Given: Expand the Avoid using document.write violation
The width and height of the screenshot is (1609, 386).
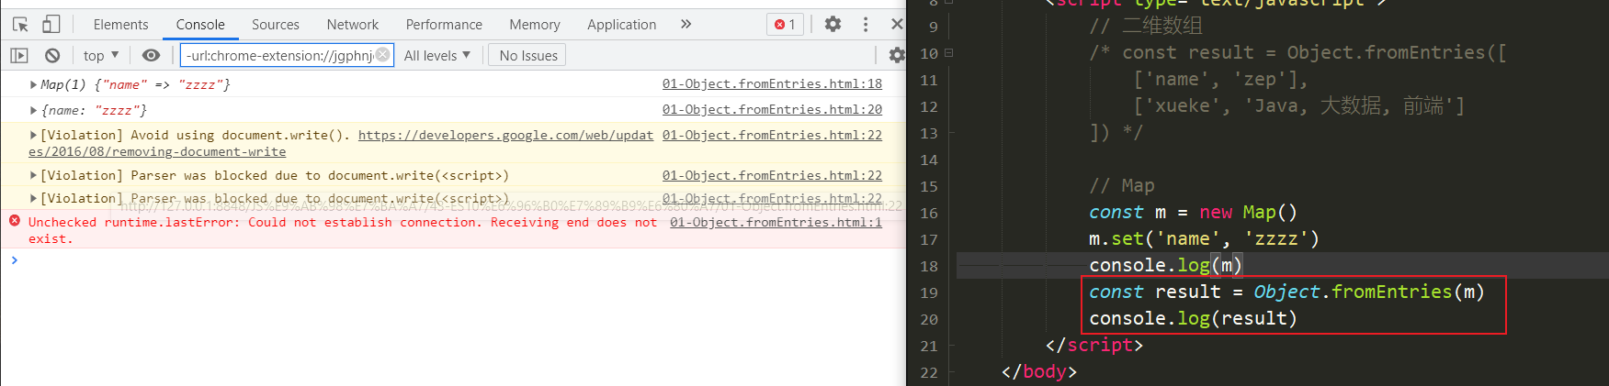Looking at the screenshot, I should 33,136.
